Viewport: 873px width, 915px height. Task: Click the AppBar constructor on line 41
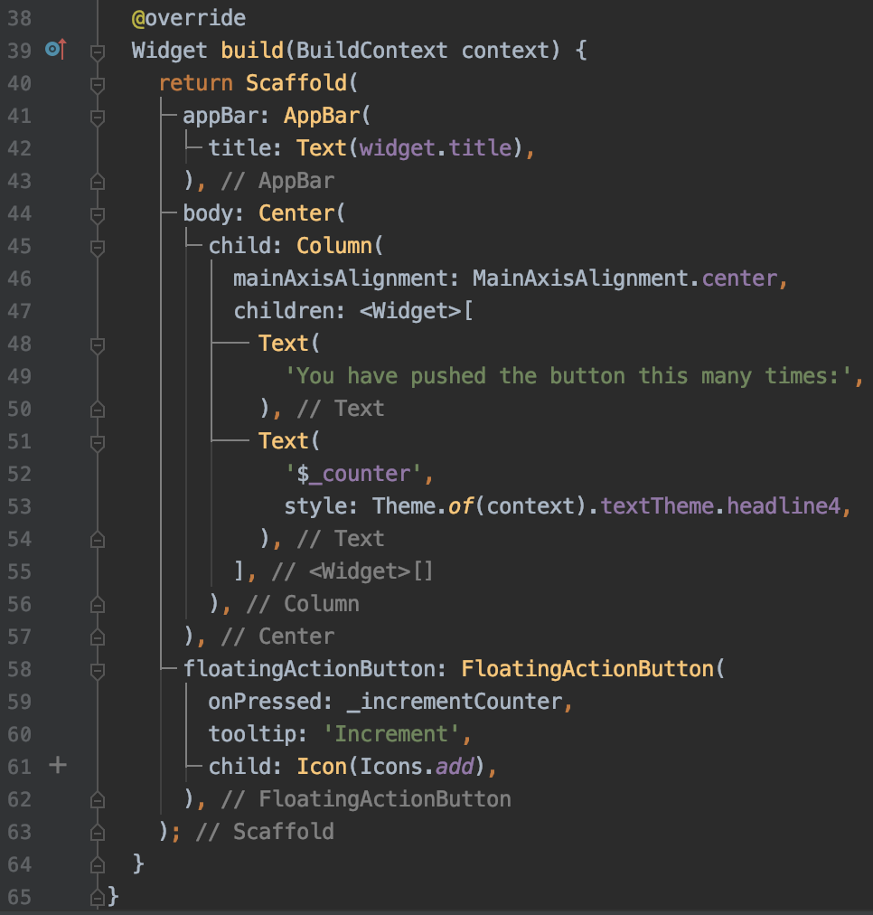tap(322, 116)
